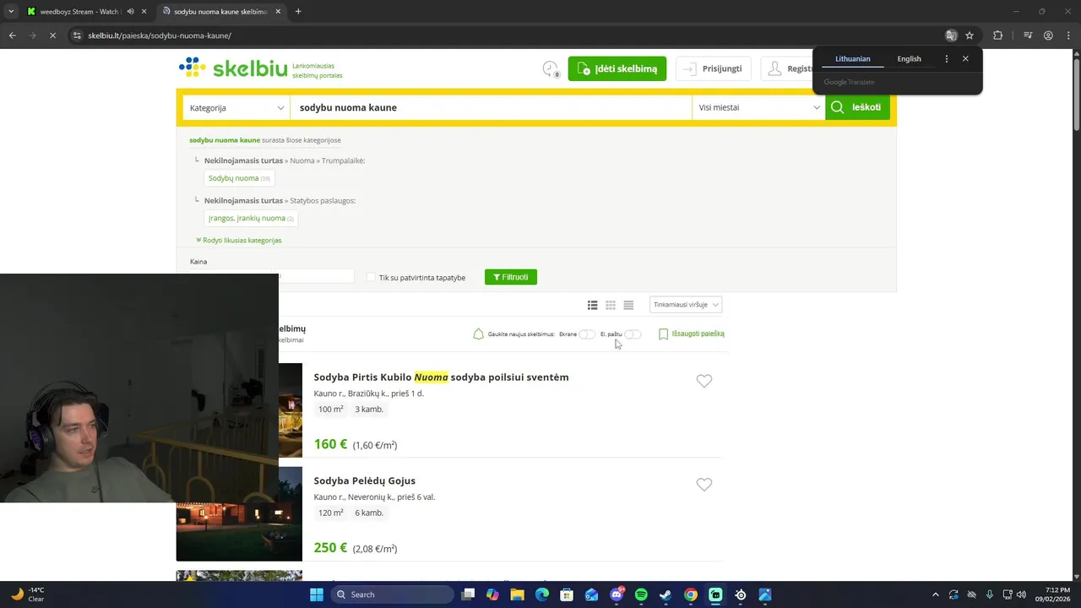Show hidden system tray icons
Screen dimensions: 1081x608
pyautogui.click(x=935, y=594)
